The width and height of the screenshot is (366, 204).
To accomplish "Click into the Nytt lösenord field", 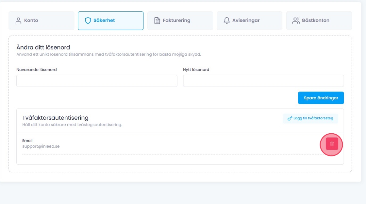I will [x=263, y=81].
